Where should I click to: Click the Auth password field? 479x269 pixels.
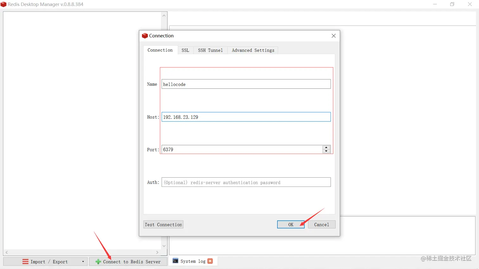click(246, 182)
